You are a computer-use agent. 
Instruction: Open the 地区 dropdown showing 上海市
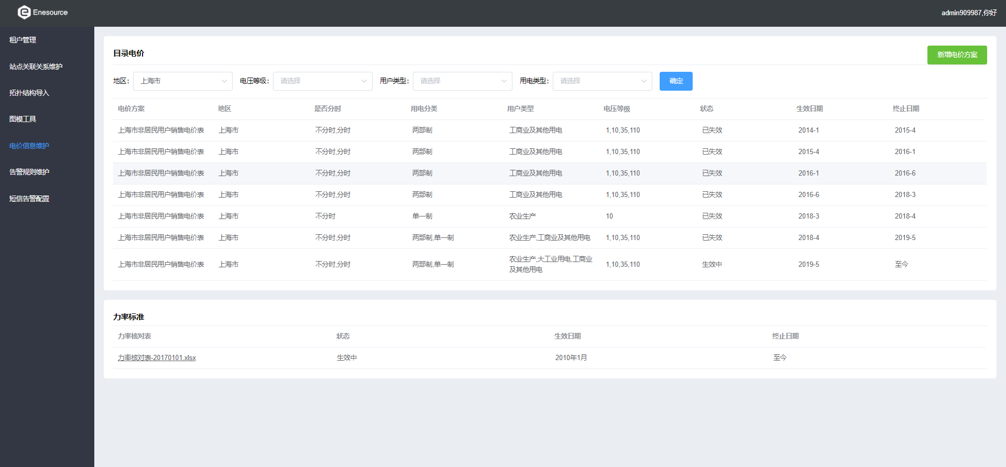183,81
